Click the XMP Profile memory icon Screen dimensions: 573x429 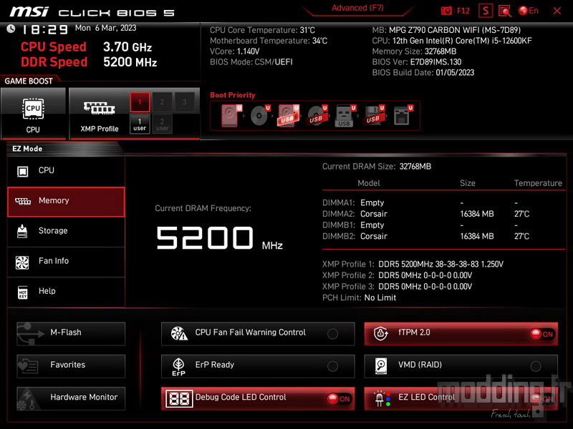pyautogui.click(x=99, y=108)
